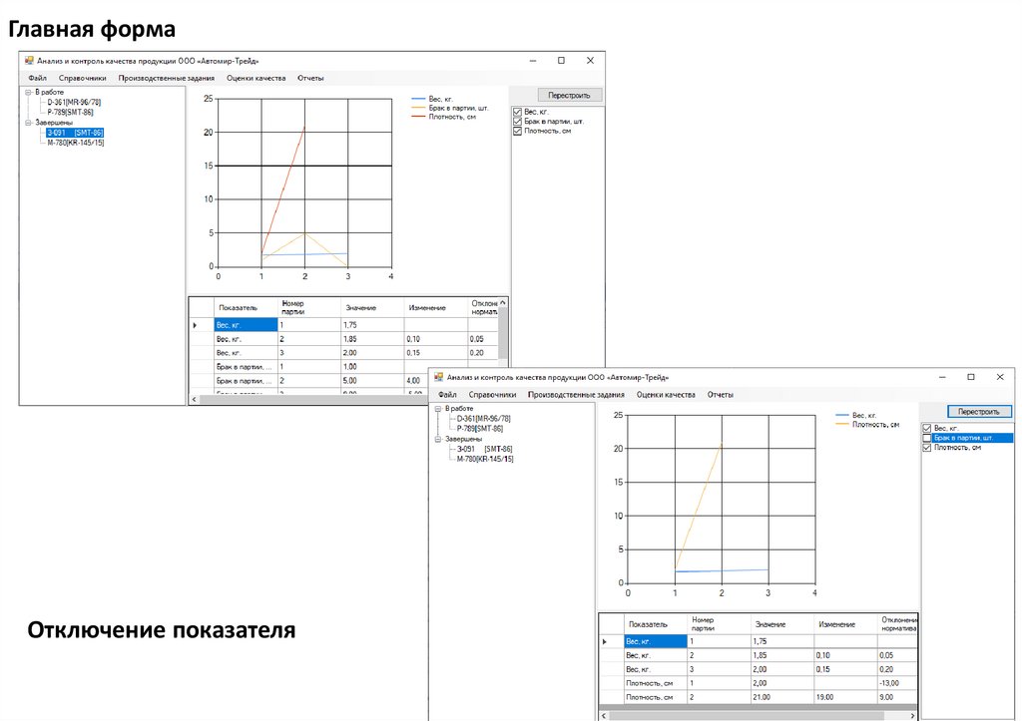Click the row pointer arrow in the front window's table

point(605,641)
